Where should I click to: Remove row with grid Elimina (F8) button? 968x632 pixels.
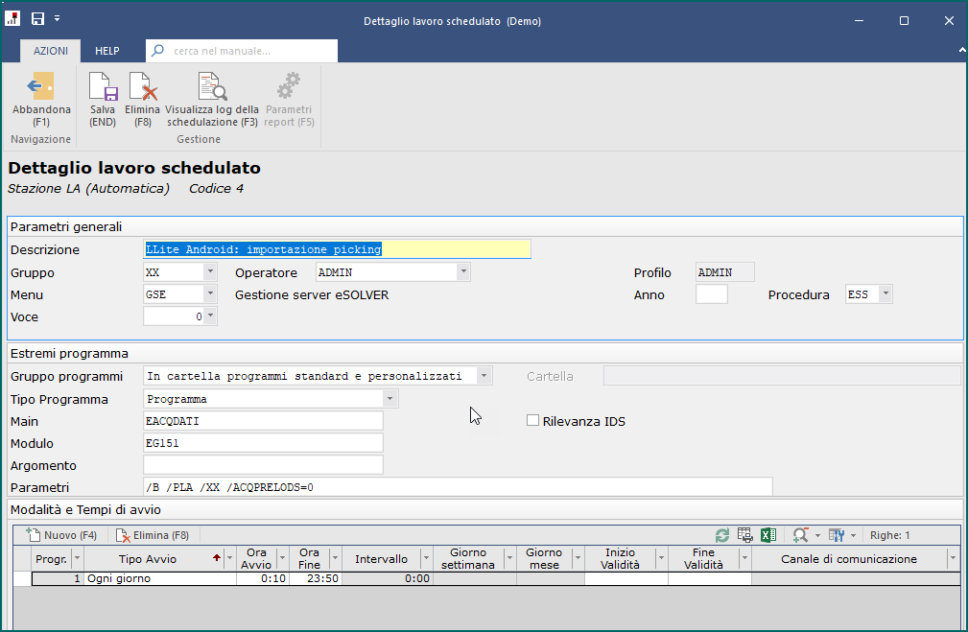[153, 535]
